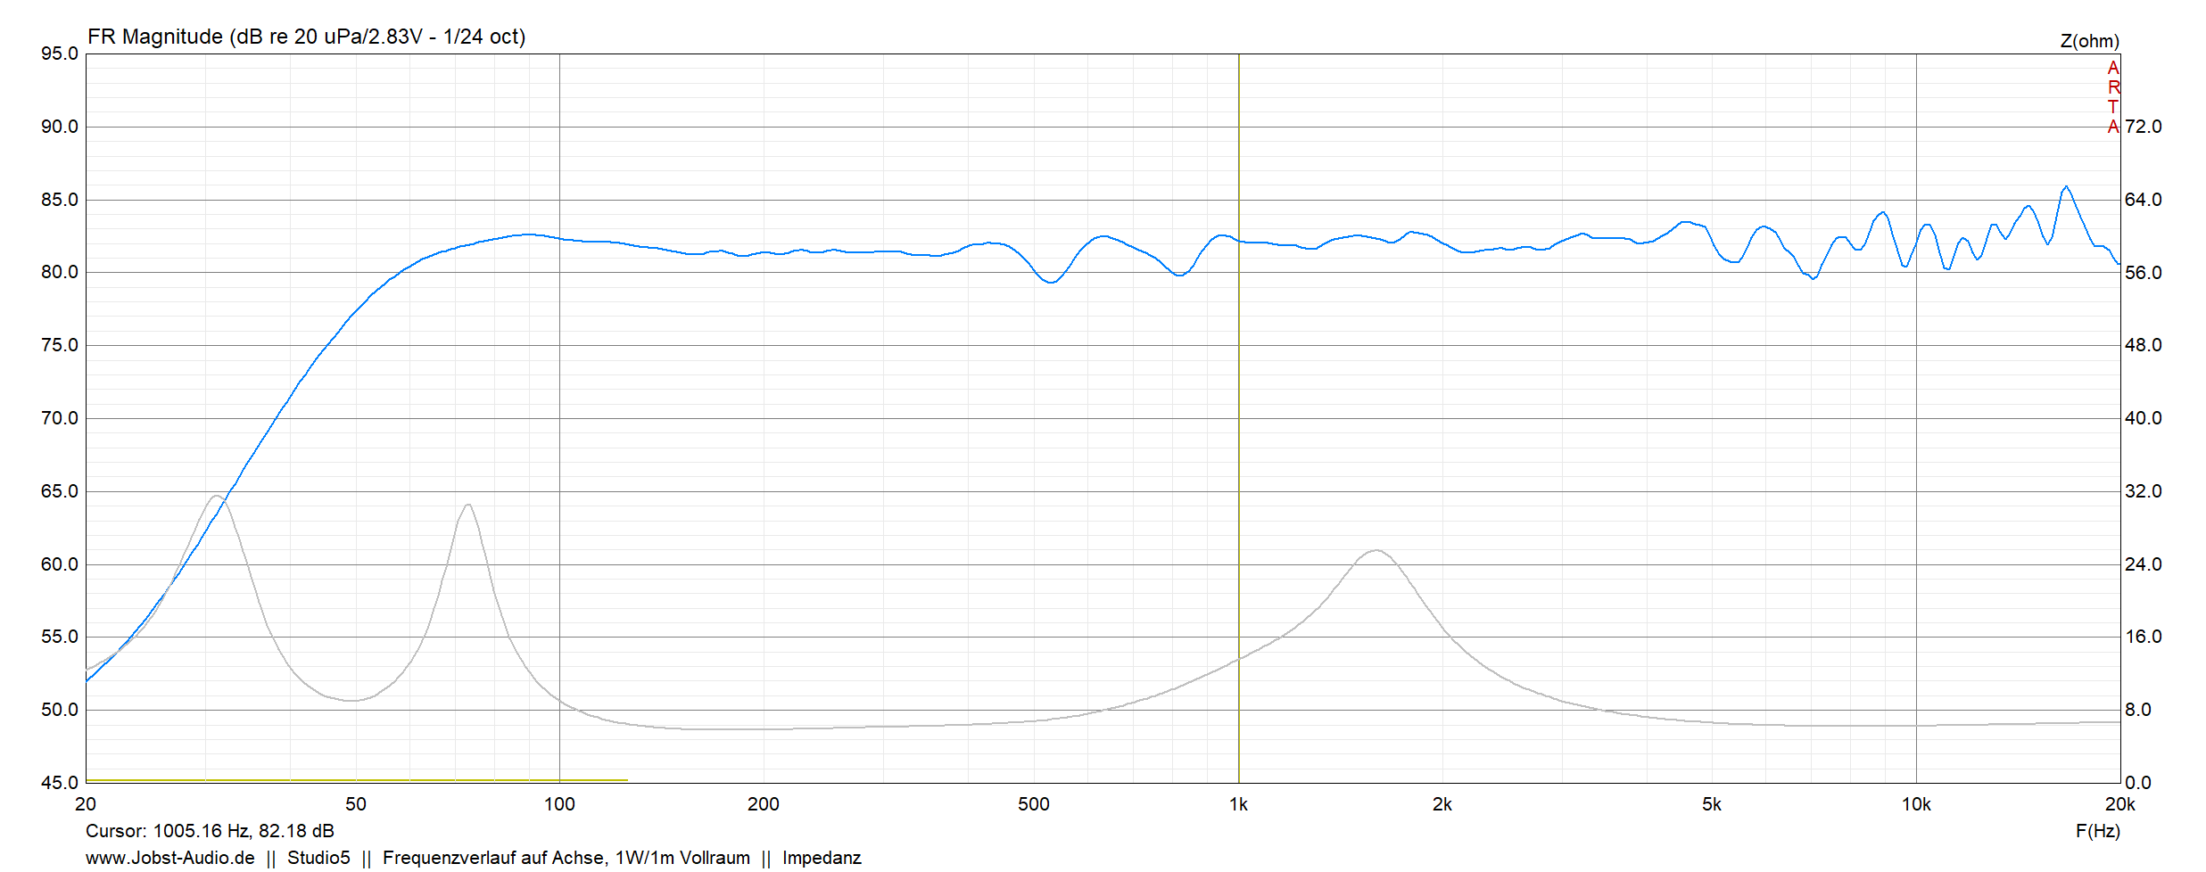2206x872 pixels.
Task: Click the Frequenzverlauf auf Achse caption
Action: pyautogui.click(x=566, y=858)
